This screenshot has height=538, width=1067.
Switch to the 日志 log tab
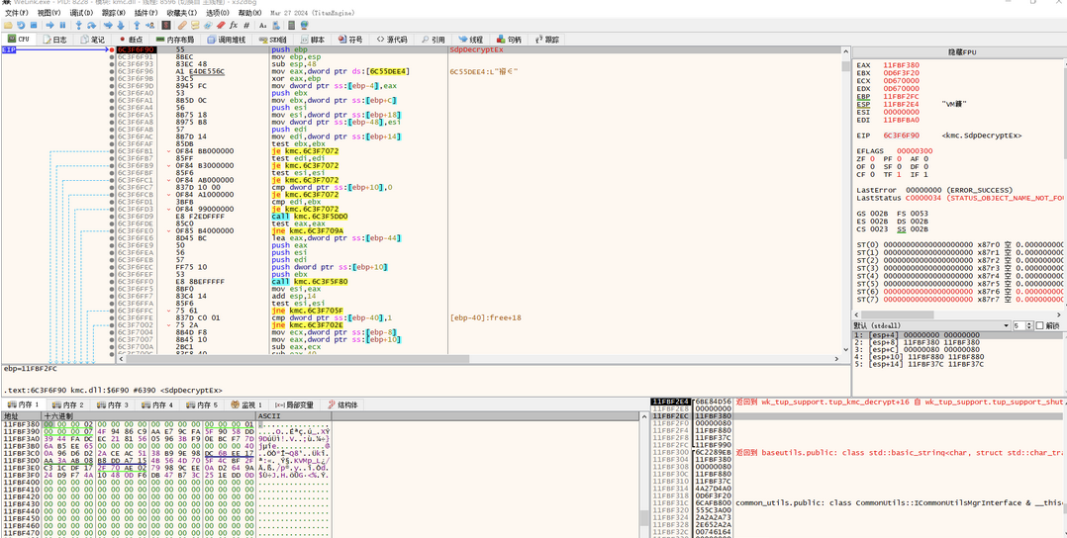(55, 40)
